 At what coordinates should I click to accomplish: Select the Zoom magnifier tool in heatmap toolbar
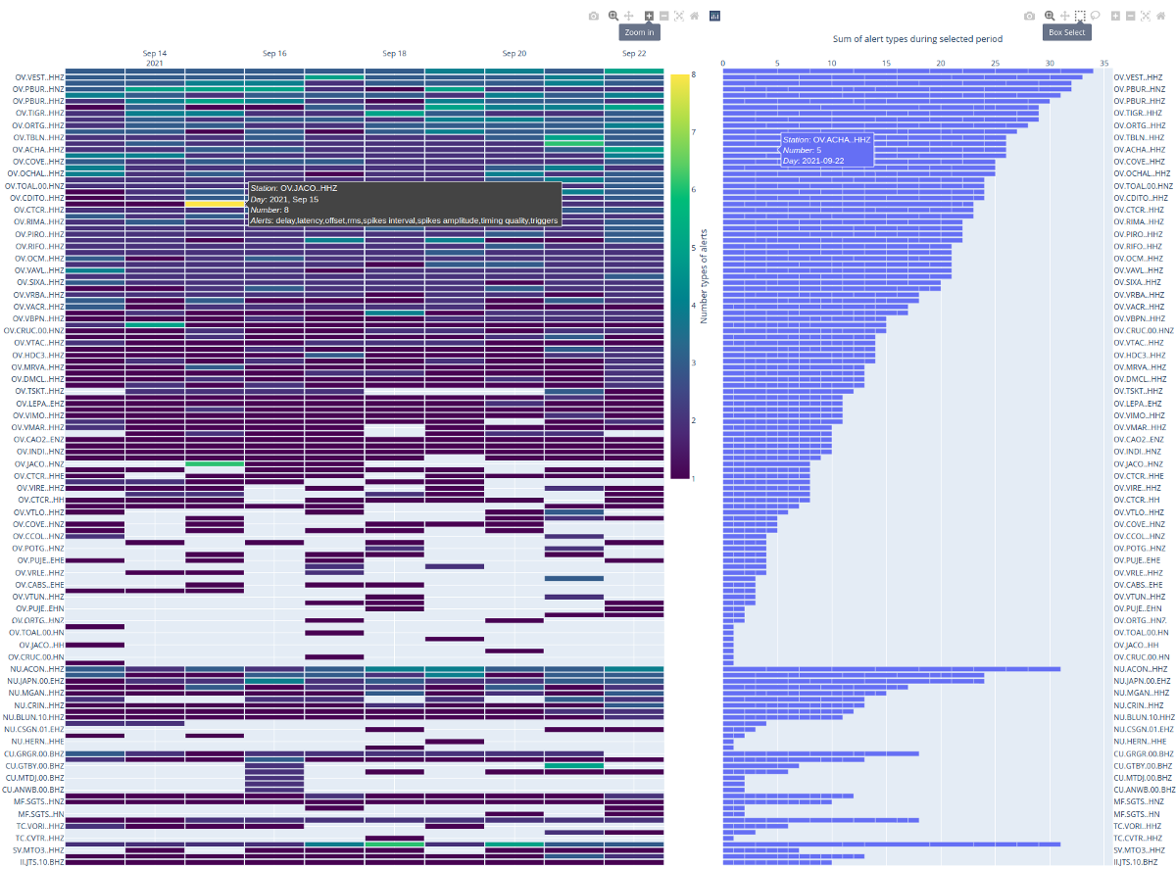point(613,16)
